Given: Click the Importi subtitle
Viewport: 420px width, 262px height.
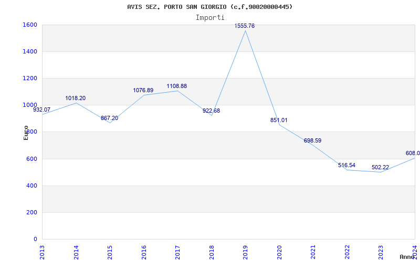Looking at the screenshot, I should point(210,18).
